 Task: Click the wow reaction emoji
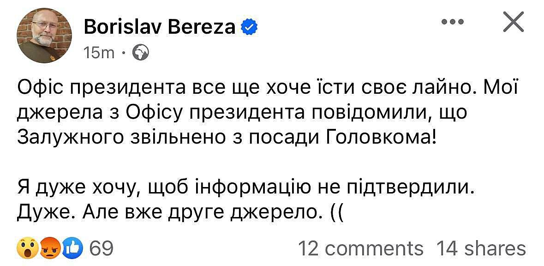point(27,249)
